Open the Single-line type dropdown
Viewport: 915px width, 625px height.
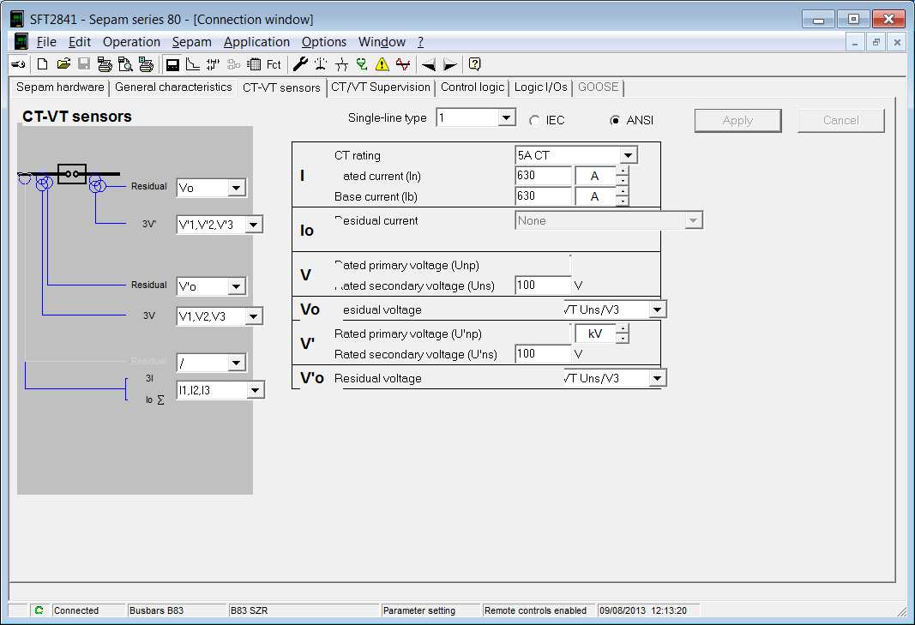pyautogui.click(x=506, y=117)
